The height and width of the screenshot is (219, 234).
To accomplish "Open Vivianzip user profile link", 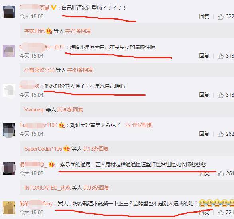I will 34,109.
